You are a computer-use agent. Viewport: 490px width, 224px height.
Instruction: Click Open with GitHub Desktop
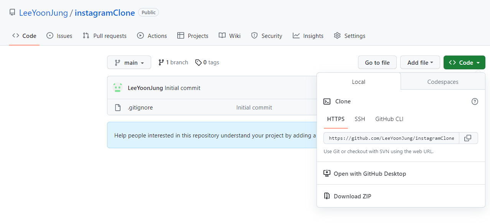370,173
